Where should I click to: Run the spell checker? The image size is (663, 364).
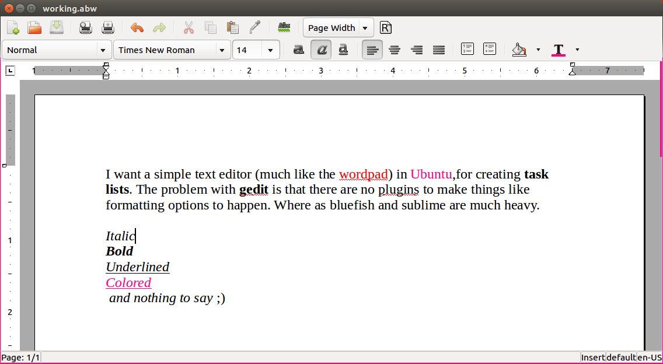284,28
